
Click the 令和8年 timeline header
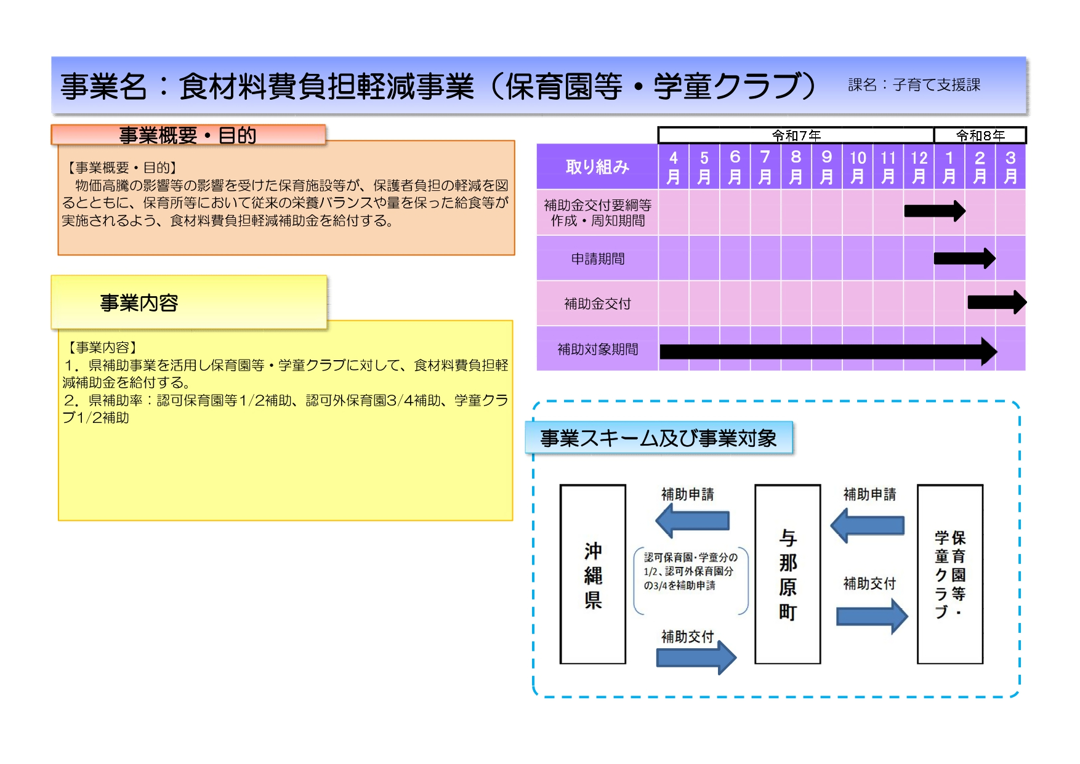[980, 135]
